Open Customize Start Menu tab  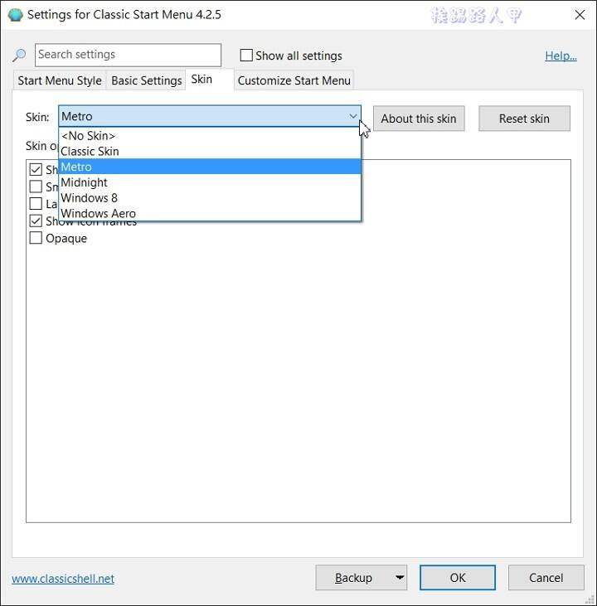coord(294,80)
